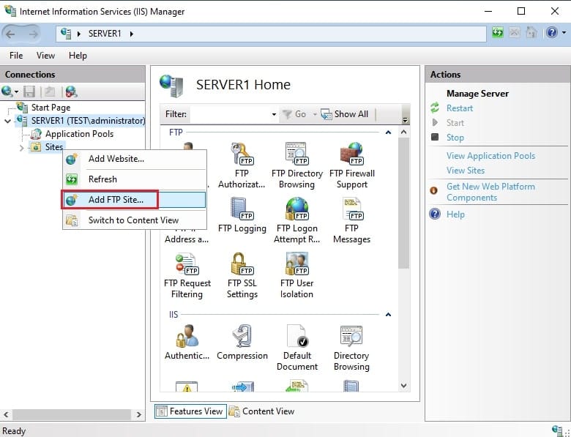
Task: Collapse the FTP feature group
Action: [x=388, y=132]
